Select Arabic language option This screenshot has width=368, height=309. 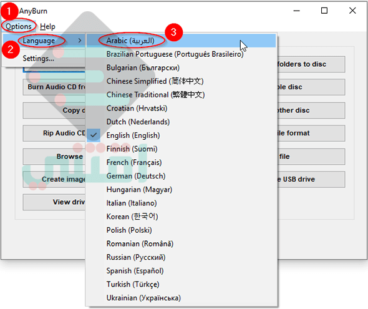pos(181,41)
